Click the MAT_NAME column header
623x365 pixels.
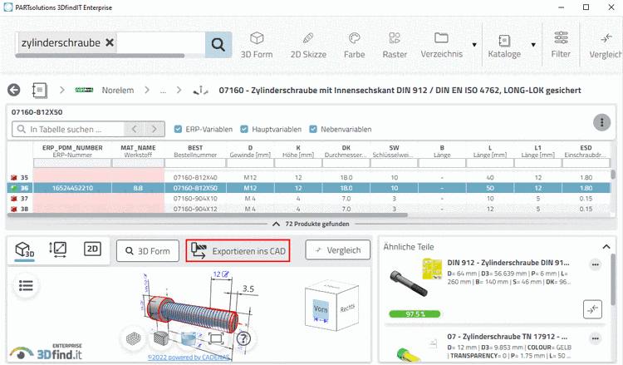(138, 151)
